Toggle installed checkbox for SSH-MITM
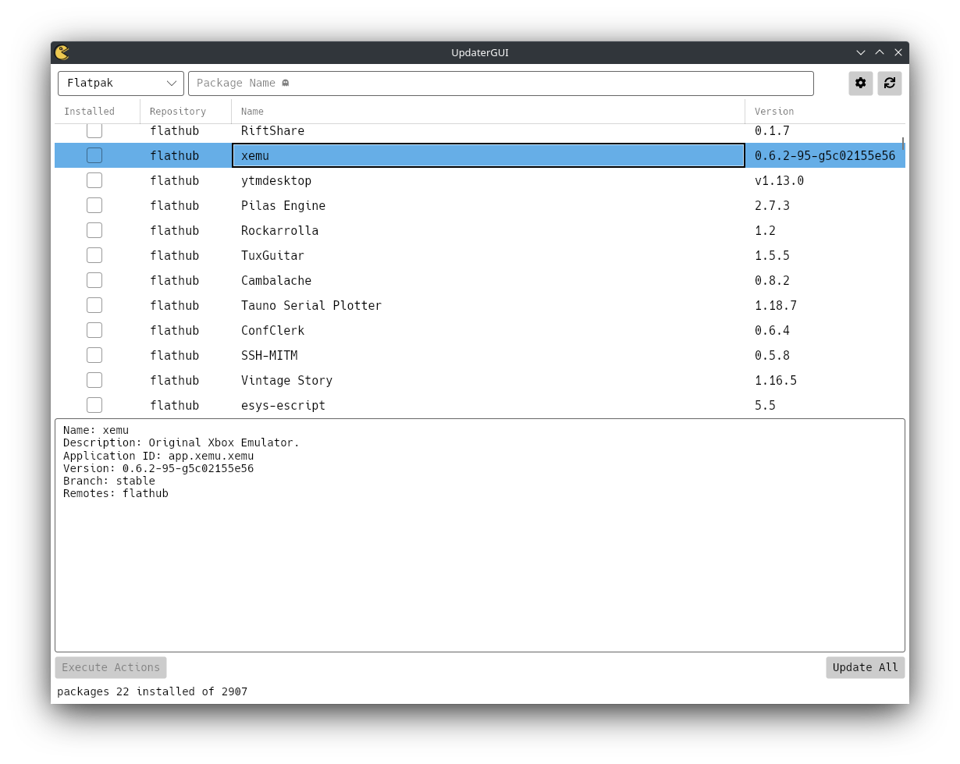Screen dimensions: 960x764 click(x=94, y=355)
